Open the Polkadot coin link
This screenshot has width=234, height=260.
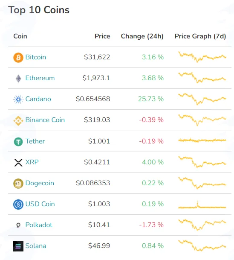point(39,225)
